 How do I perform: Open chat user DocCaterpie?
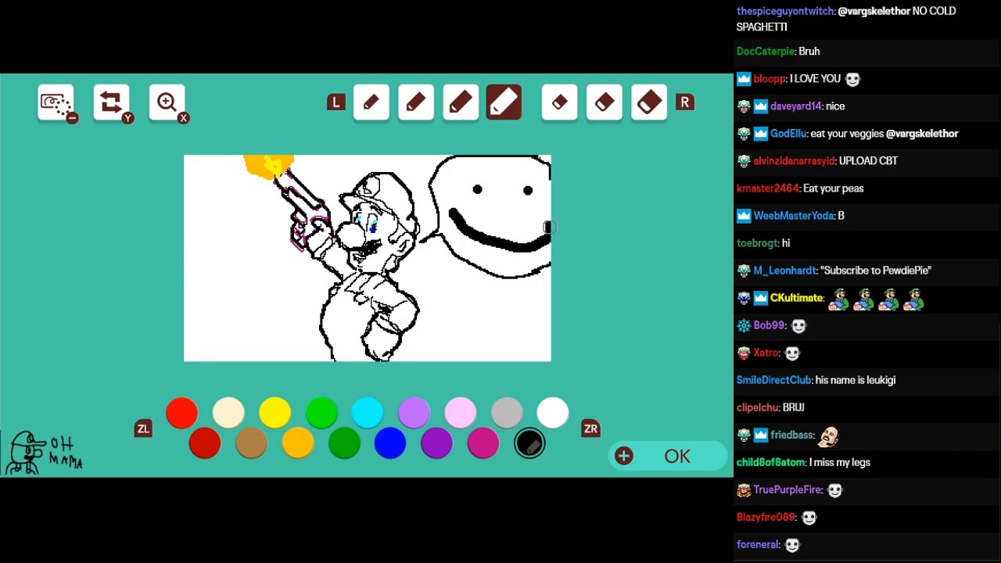766,51
